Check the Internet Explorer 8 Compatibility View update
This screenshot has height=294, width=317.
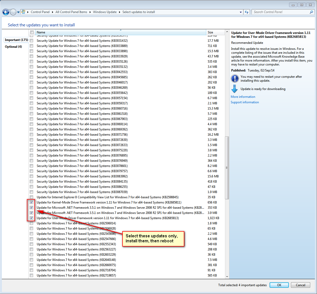click(32, 197)
